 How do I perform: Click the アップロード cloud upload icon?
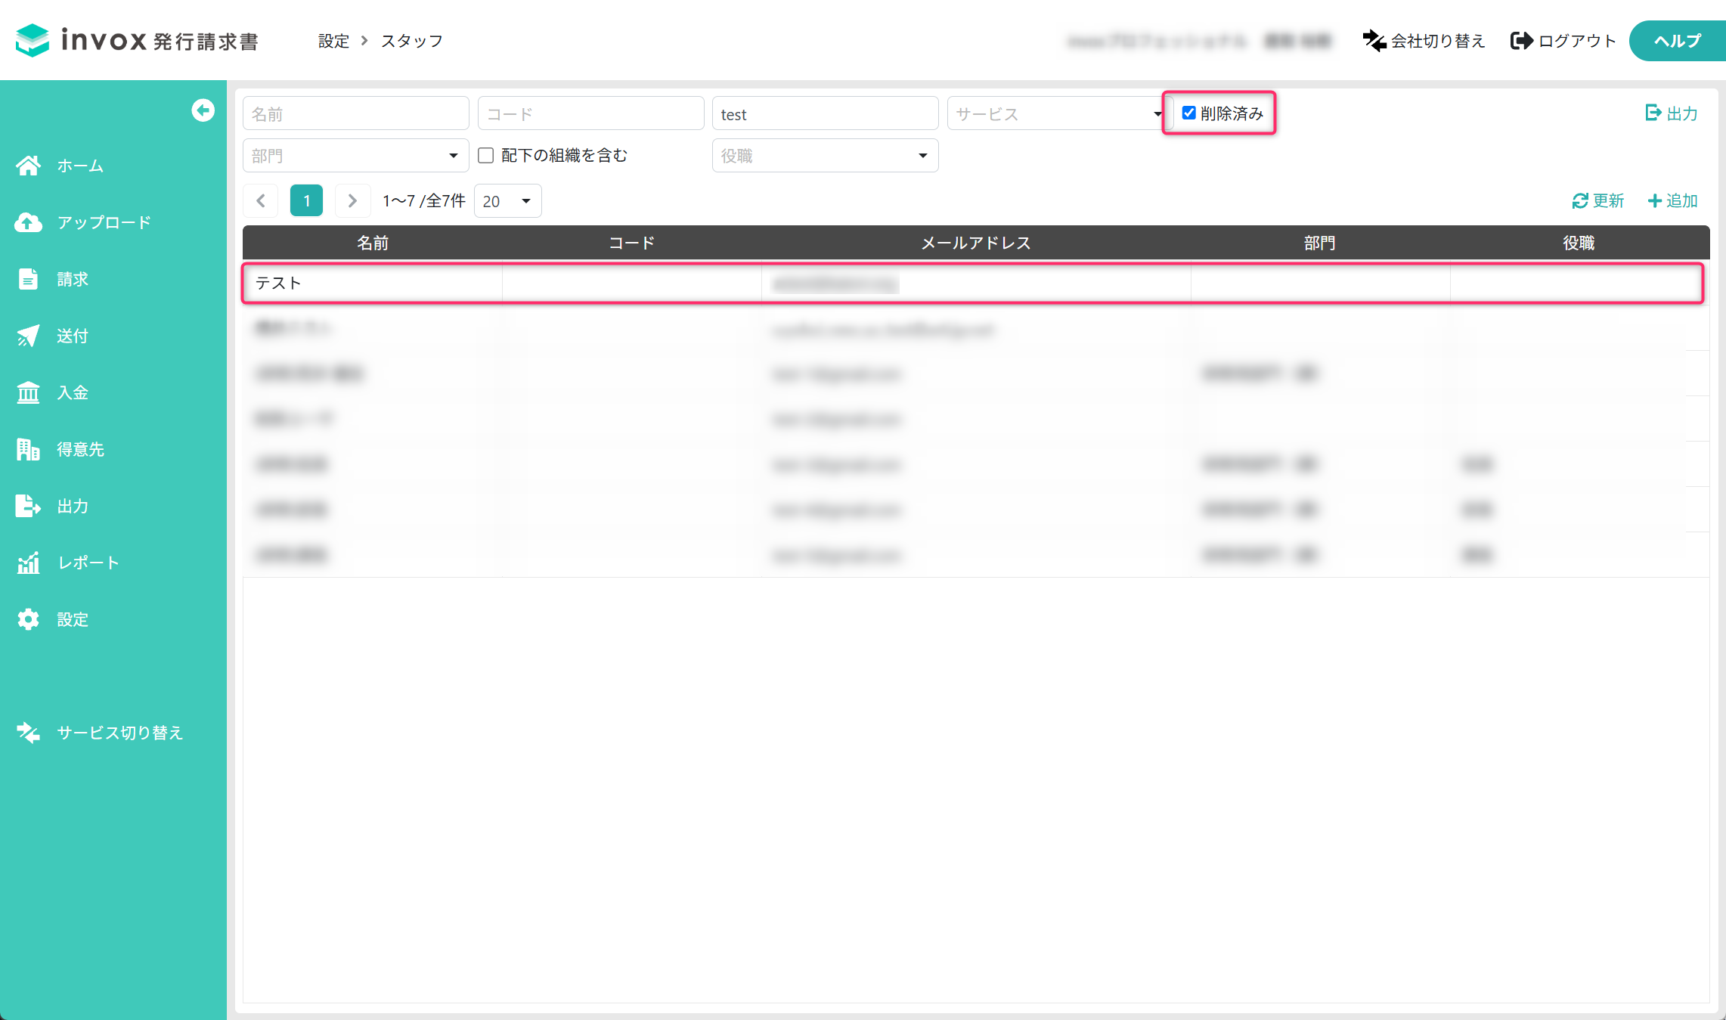pos(29,222)
